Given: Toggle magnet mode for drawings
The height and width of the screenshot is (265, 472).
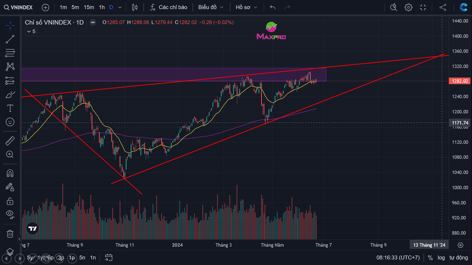Looking at the screenshot, I should [10, 173].
